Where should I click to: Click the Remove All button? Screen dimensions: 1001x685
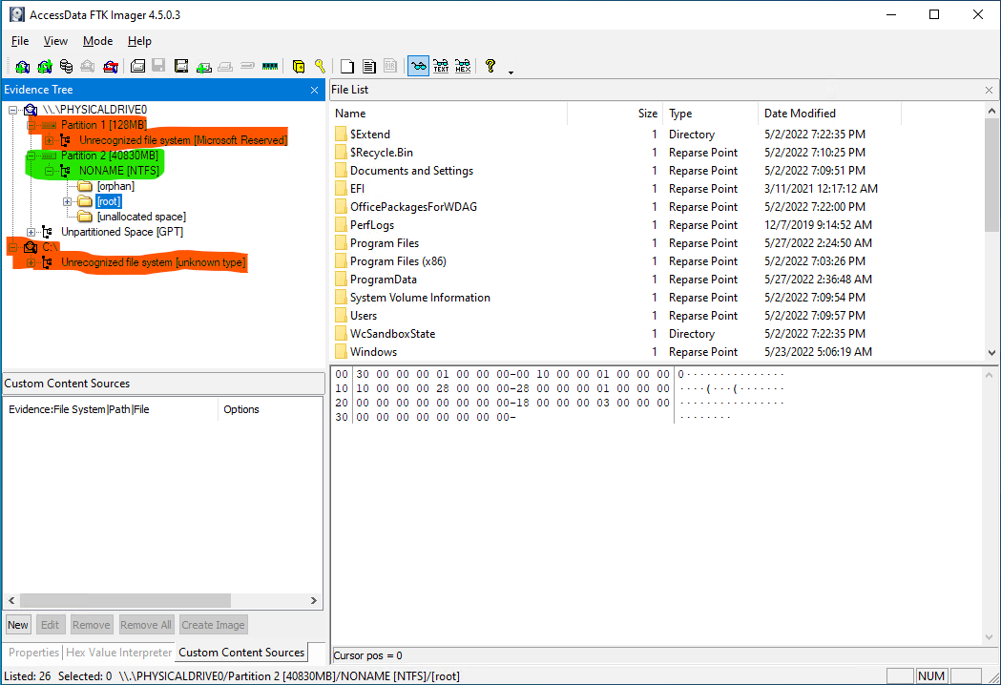pyautogui.click(x=146, y=625)
